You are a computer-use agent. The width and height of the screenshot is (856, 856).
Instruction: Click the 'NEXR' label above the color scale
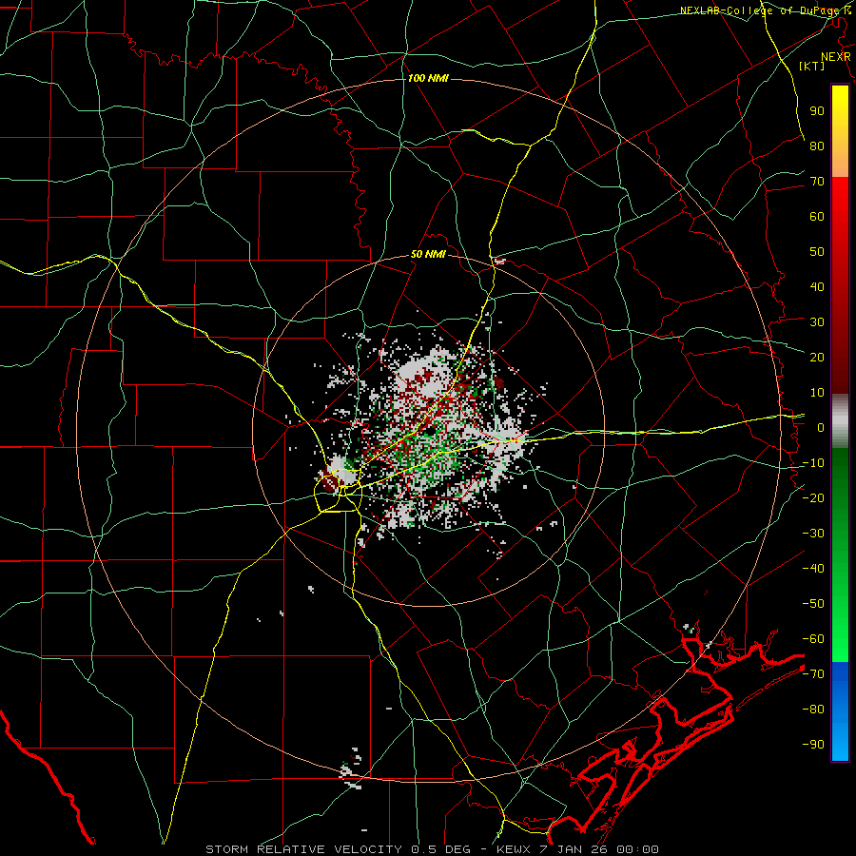tap(835, 57)
